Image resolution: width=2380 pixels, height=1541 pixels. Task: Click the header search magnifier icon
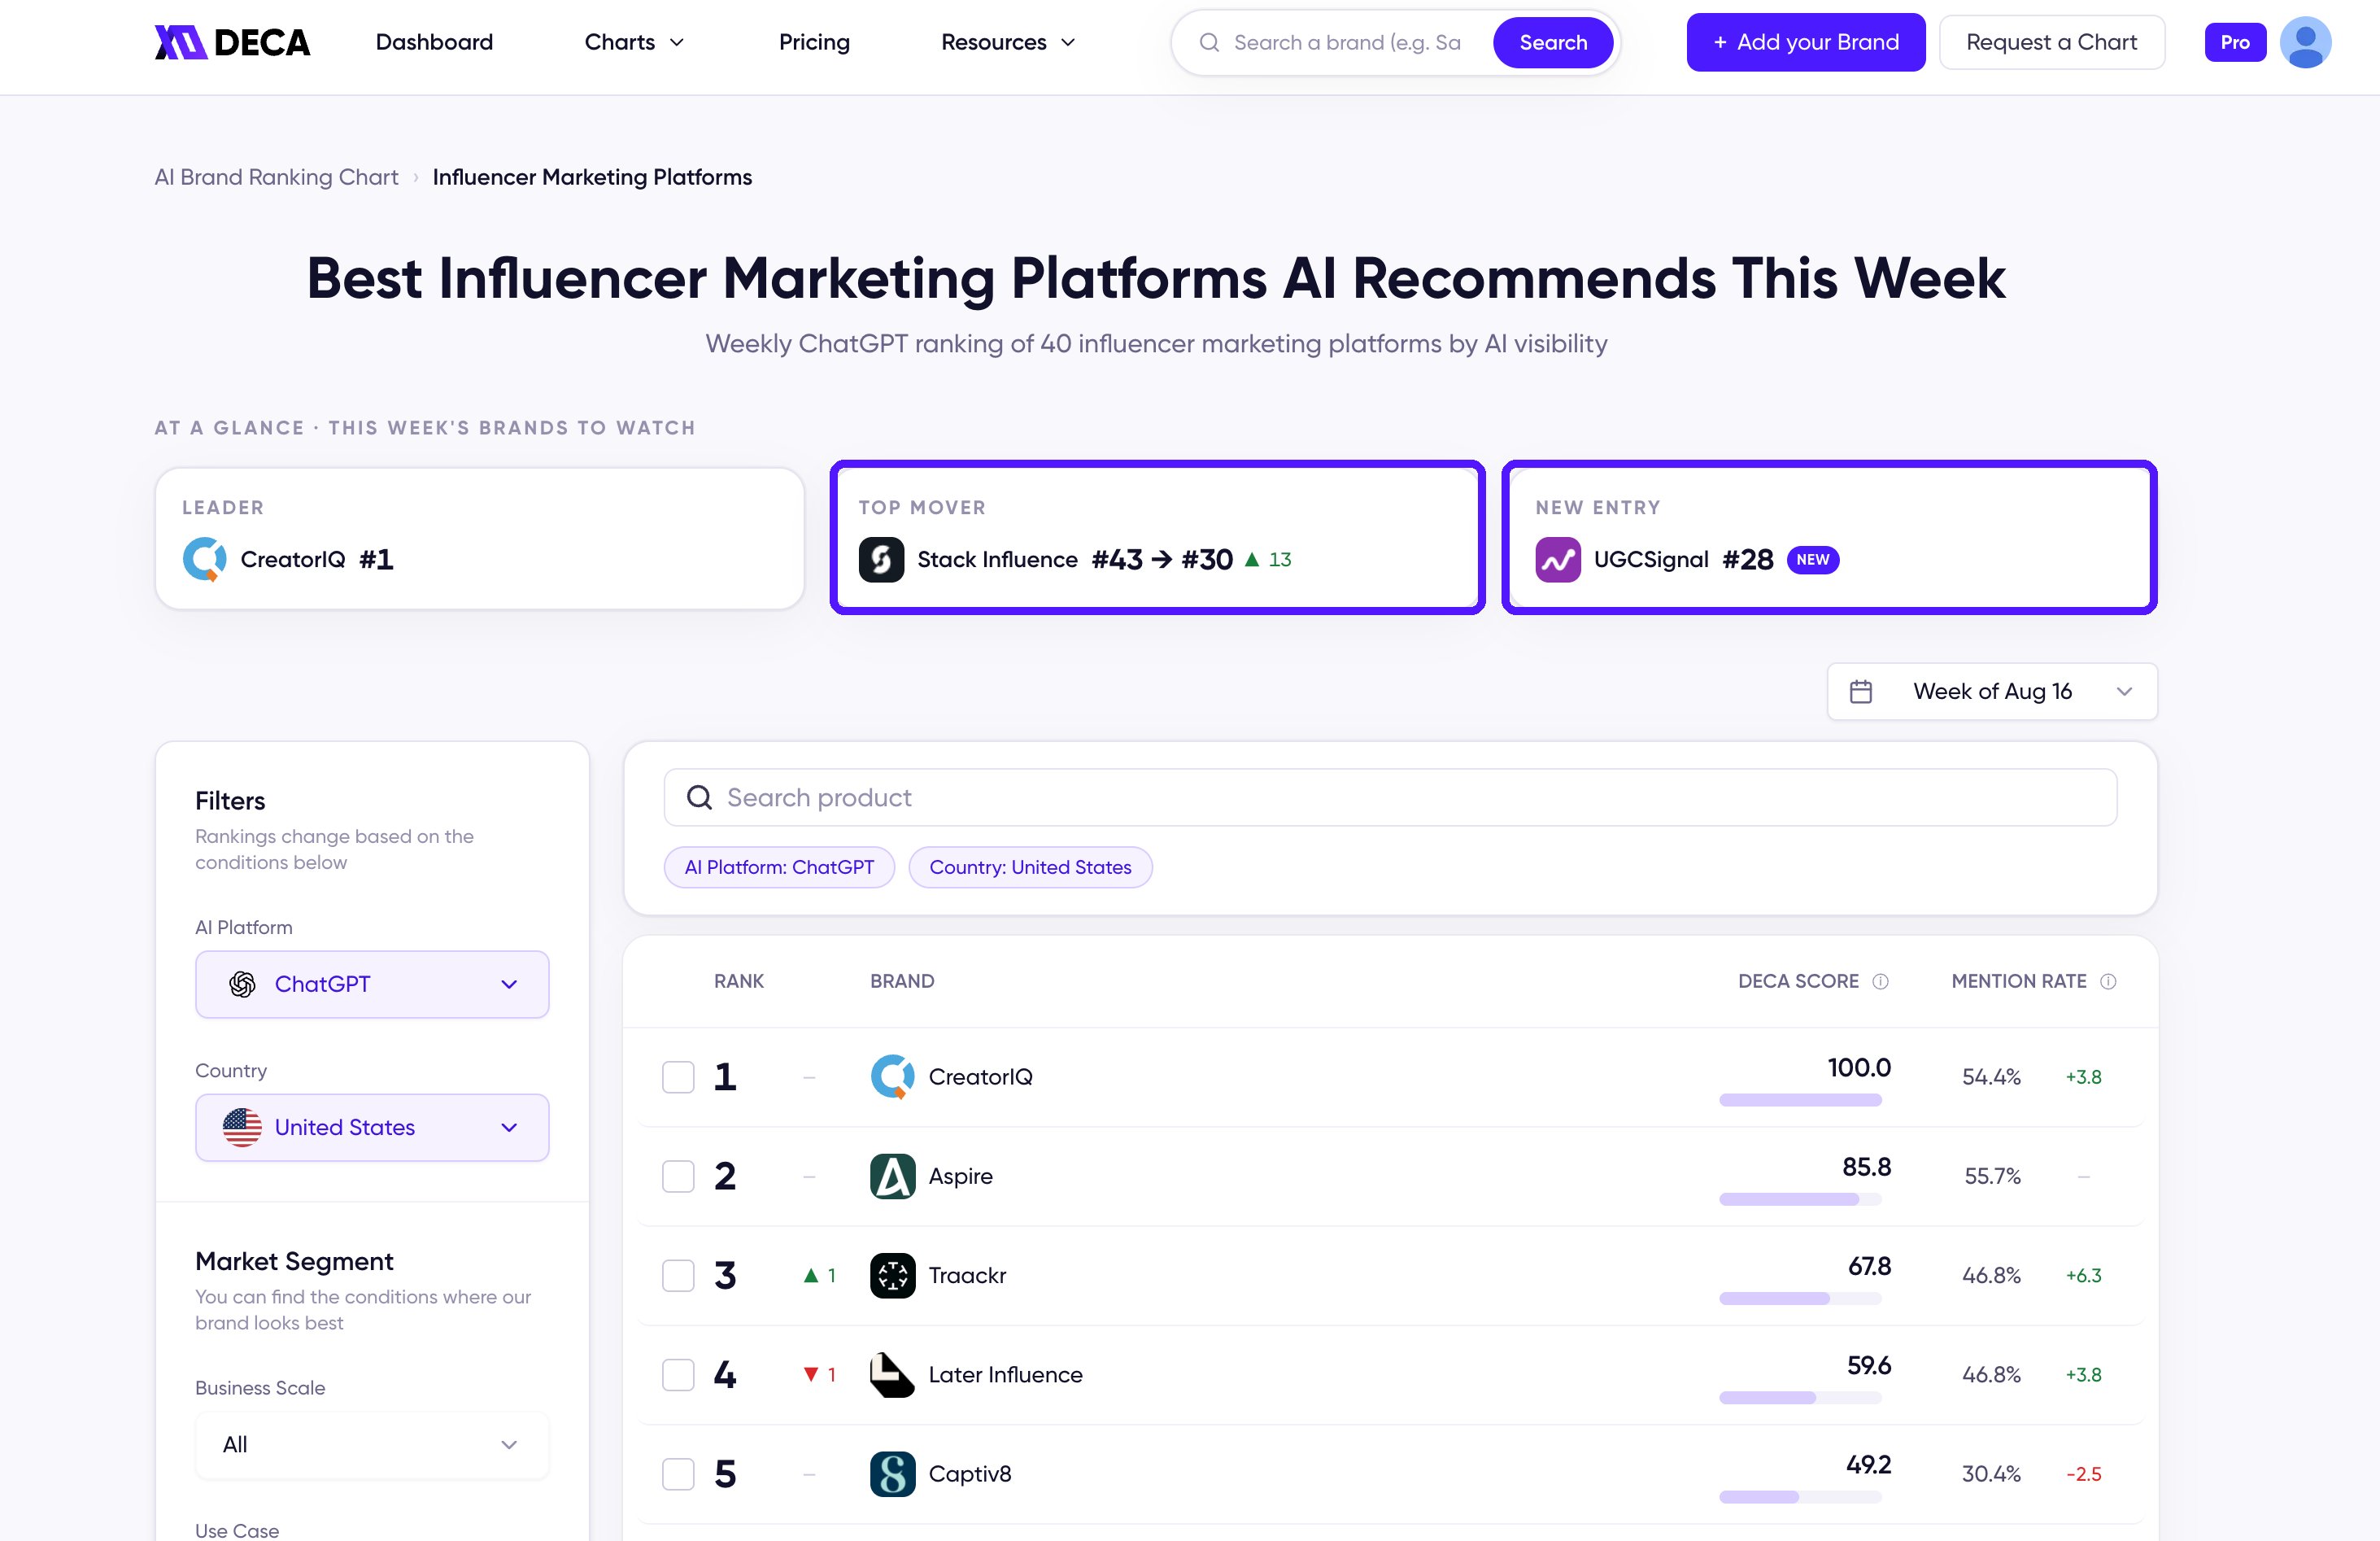[1209, 42]
